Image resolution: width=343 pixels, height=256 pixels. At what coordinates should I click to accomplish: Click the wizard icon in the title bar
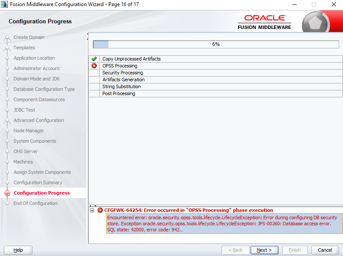tap(4, 4)
